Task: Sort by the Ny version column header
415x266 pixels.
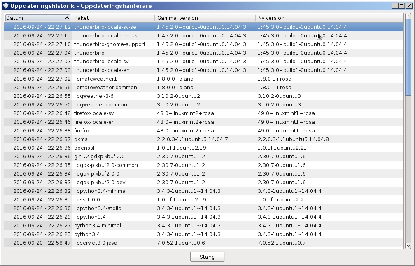Action: click(329, 18)
